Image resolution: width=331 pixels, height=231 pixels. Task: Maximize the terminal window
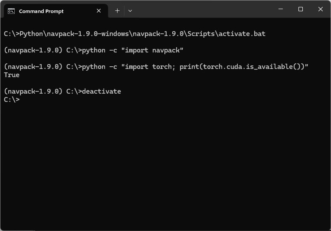tap(301, 9)
